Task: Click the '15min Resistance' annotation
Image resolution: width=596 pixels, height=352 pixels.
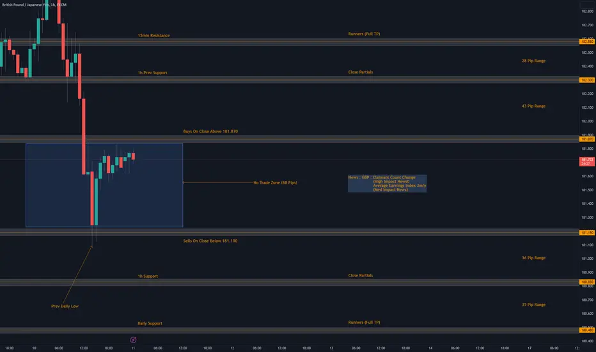Action: (x=153, y=35)
